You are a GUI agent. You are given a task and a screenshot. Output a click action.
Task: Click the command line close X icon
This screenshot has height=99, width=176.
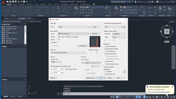tap(59, 94)
